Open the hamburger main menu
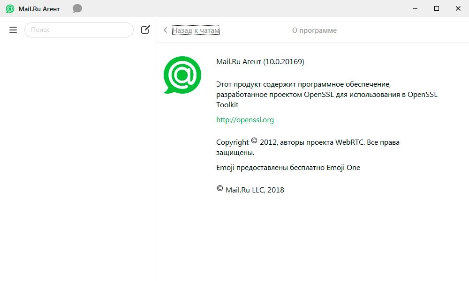Image resolution: width=469 pixels, height=281 pixels. pyautogui.click(x=13, y=30)
